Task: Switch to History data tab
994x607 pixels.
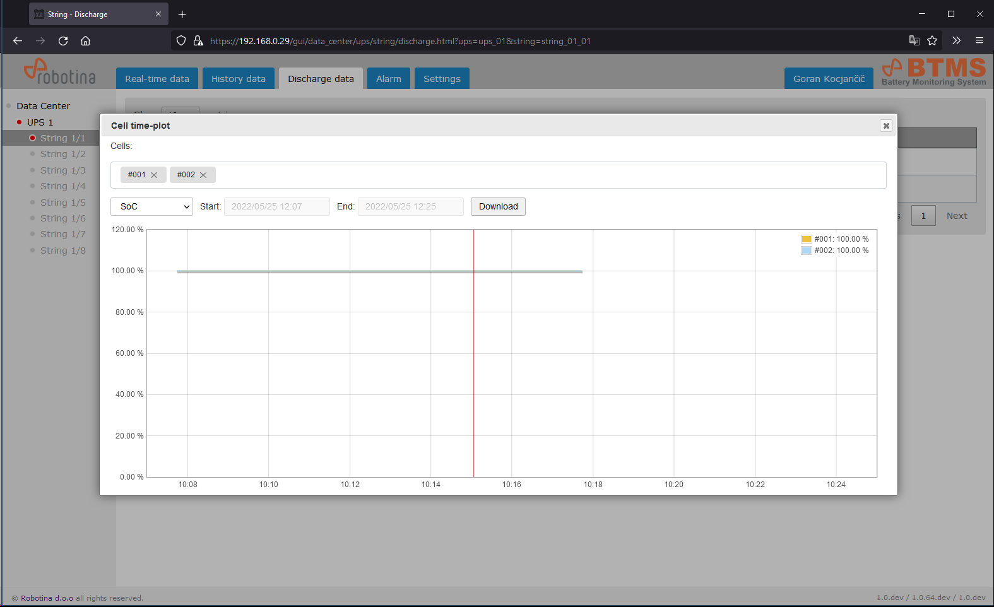Action: [239, 79]
